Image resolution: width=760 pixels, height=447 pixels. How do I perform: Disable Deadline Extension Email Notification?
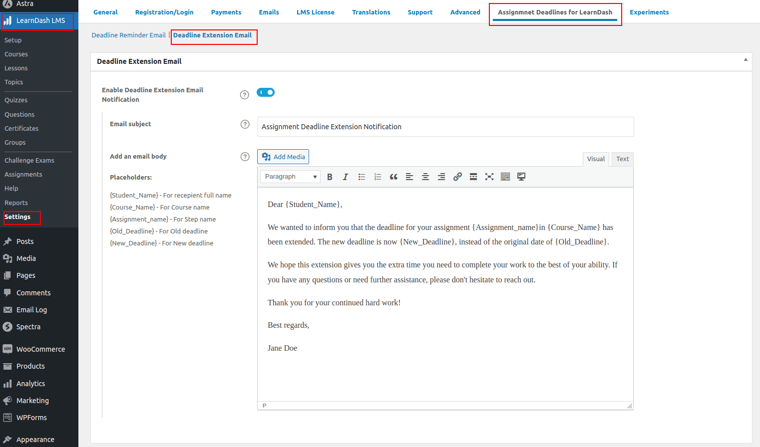click(266, 92)
